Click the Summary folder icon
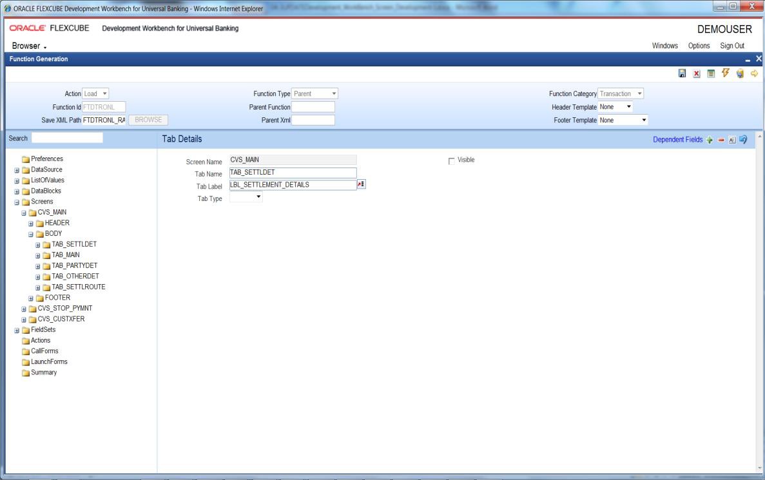 (x=26, y=372)
